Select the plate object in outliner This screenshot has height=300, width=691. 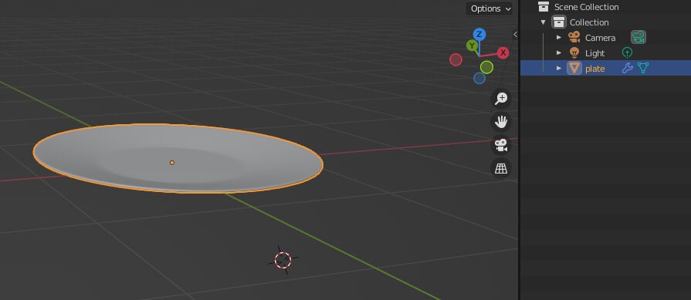595,69
